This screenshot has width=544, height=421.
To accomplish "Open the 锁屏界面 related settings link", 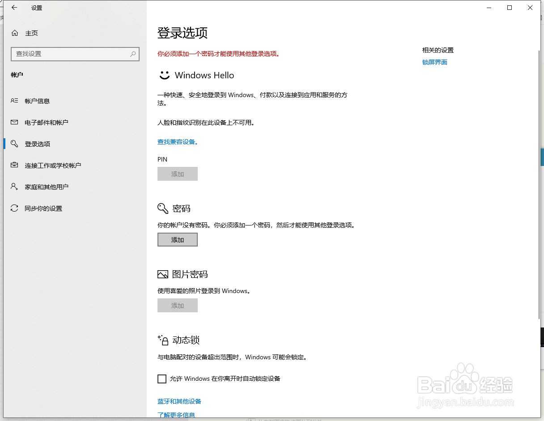I will pyautogui.click(x=435, y=62).
